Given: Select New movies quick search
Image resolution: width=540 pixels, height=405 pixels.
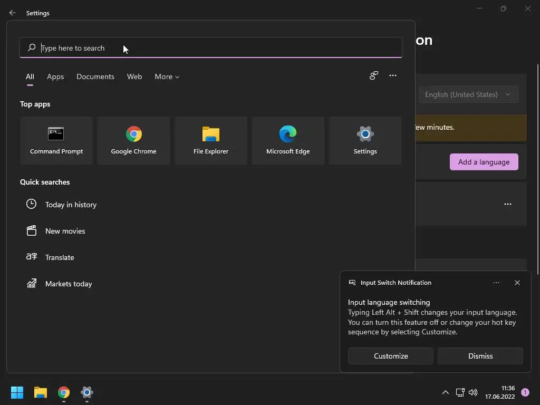Looking at the screenshot, I should (65, 231).
